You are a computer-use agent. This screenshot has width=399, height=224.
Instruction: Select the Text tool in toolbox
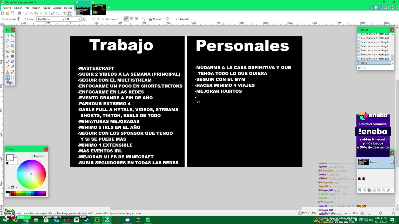(7, 77)
